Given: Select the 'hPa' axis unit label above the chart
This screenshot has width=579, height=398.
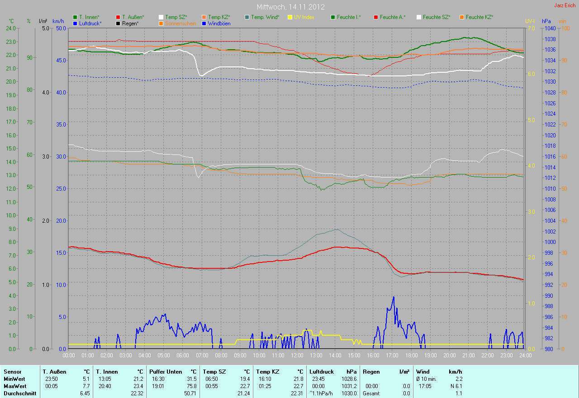Looking at the screenshot, I should tap(546, 21).
